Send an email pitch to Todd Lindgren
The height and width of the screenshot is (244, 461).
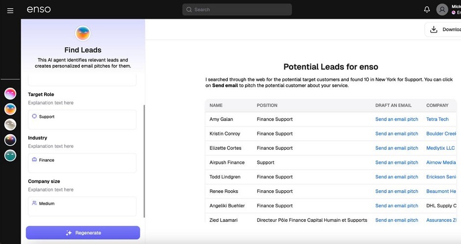point(397,177)
